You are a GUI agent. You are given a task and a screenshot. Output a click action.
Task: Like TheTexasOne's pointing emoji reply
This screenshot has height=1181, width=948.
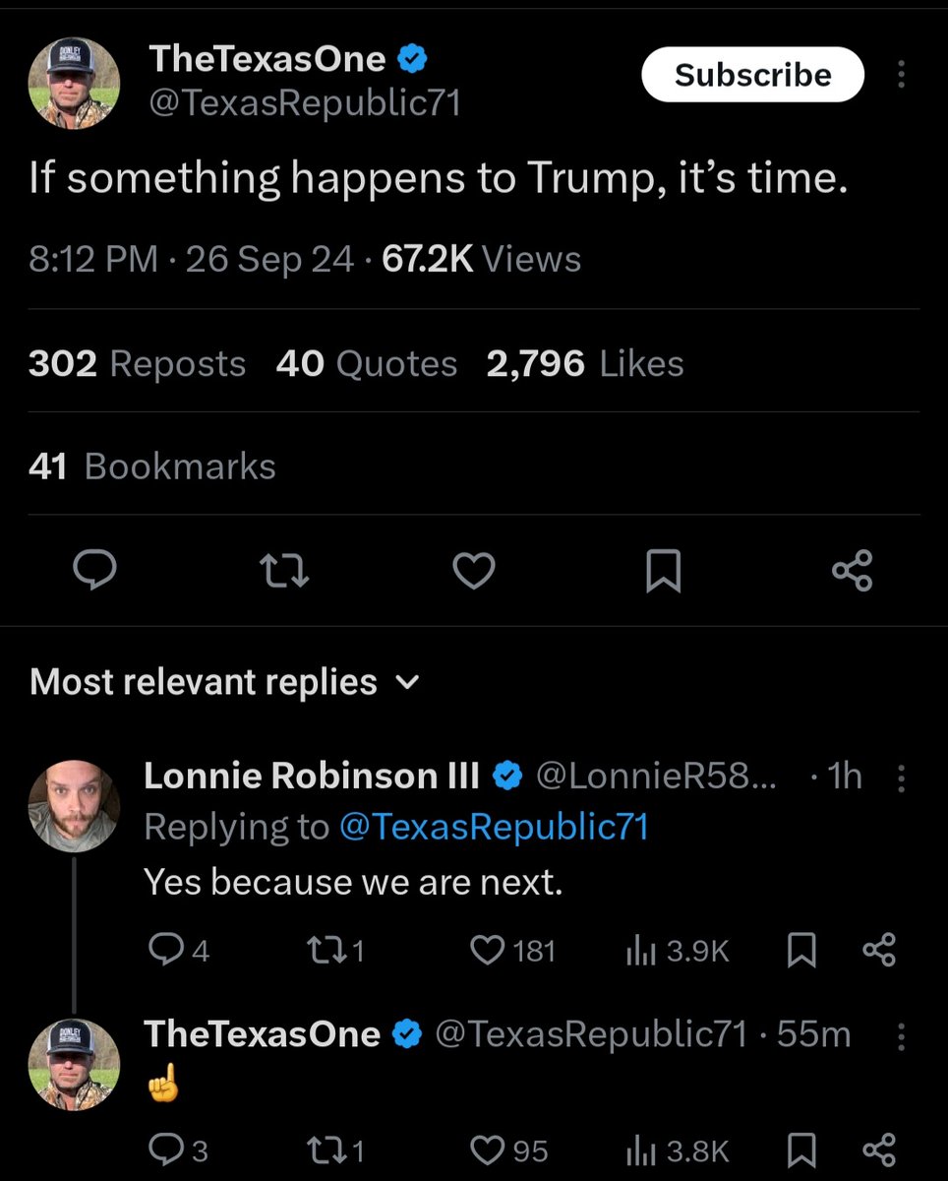[488, 1150]
